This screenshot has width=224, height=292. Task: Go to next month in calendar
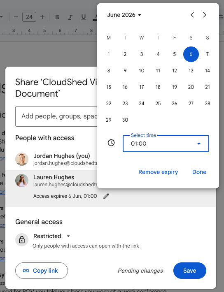point(205,15)
